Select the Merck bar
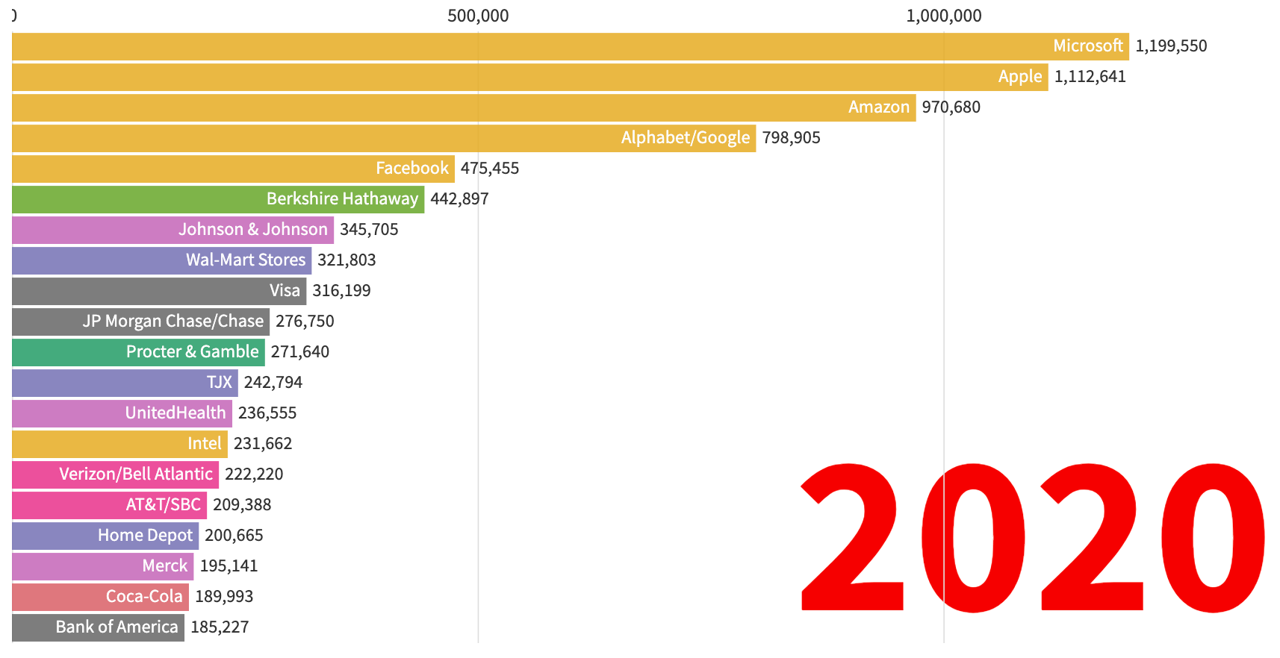This screenshot has height=658, width=1280. click(102, 566)
